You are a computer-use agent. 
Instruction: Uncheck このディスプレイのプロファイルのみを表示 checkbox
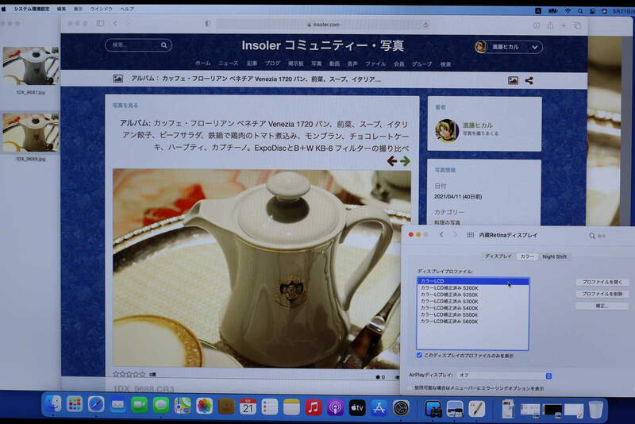pos(420,355)
